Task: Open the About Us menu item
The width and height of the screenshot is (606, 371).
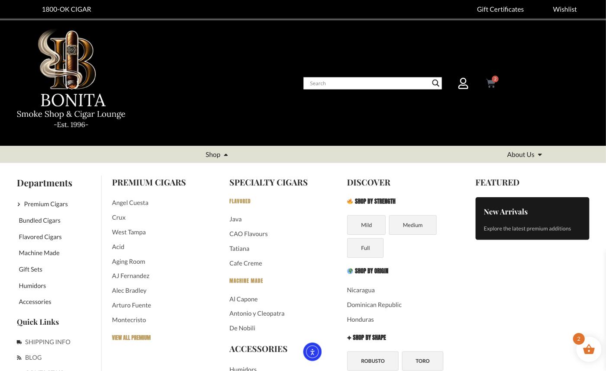Action: point(521,154)
